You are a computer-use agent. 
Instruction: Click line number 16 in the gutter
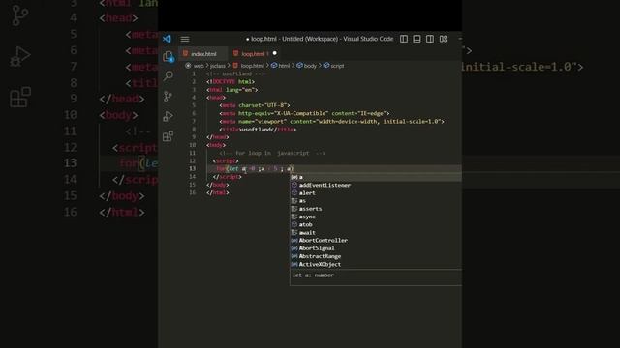pos(192,192)
